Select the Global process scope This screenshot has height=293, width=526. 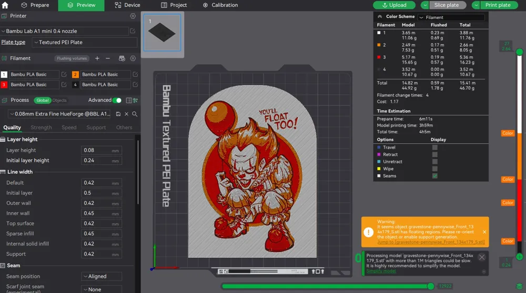pyautogui.click(x=42, y=100)
